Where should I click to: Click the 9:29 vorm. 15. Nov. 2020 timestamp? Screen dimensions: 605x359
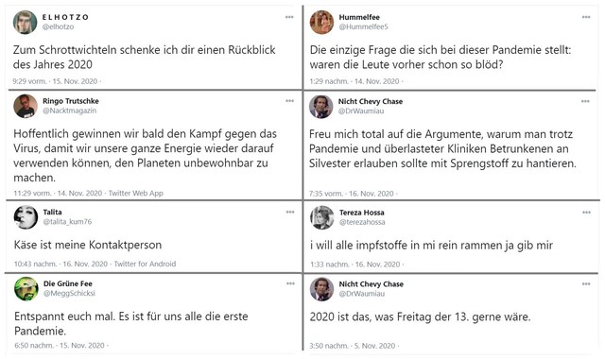55,81
